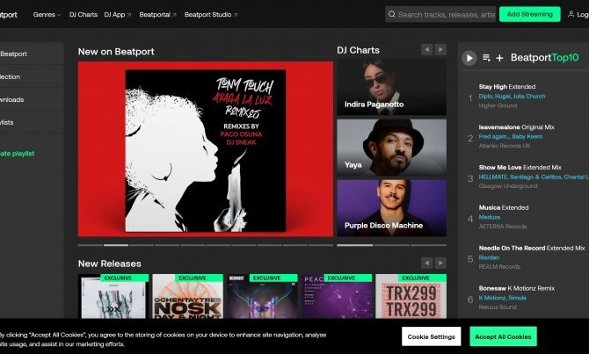Go to previous DJ Charts slide

click(426, 49)
